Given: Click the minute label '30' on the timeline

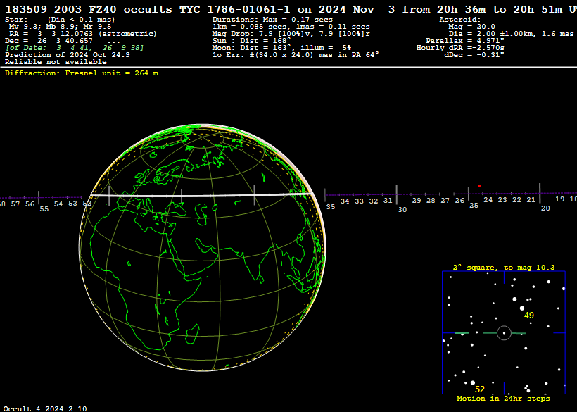Looking at the screenshot, I should point(402,209).
